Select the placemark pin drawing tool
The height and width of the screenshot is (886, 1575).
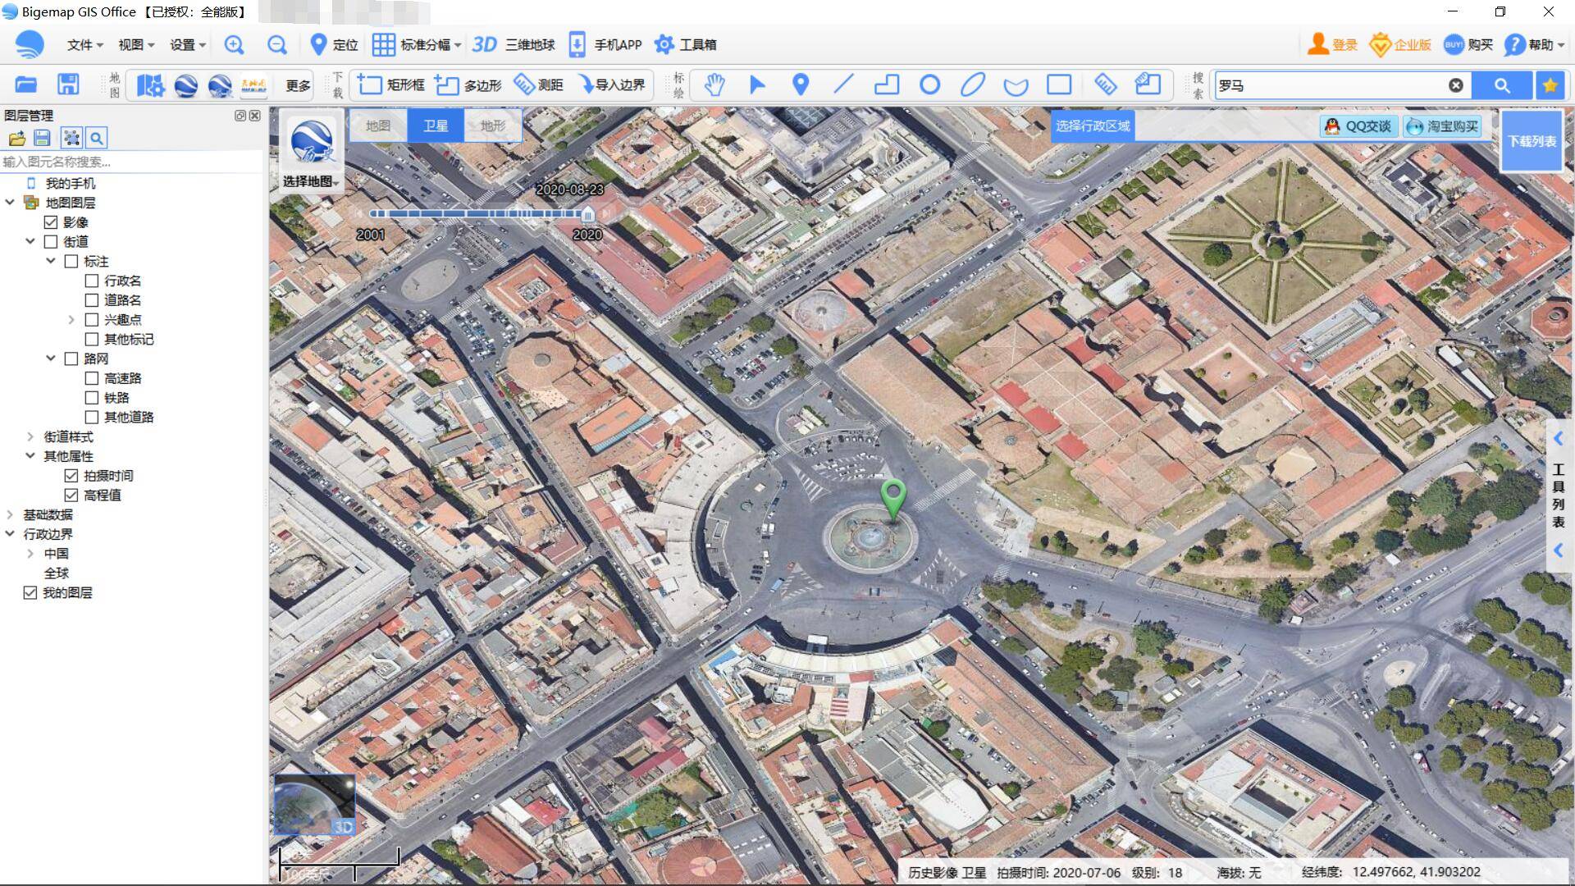(801, 84)
